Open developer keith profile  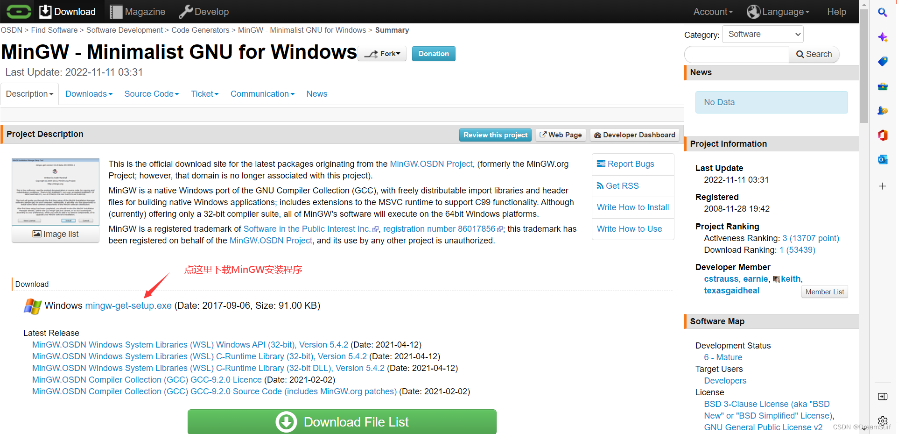point(791,279)
